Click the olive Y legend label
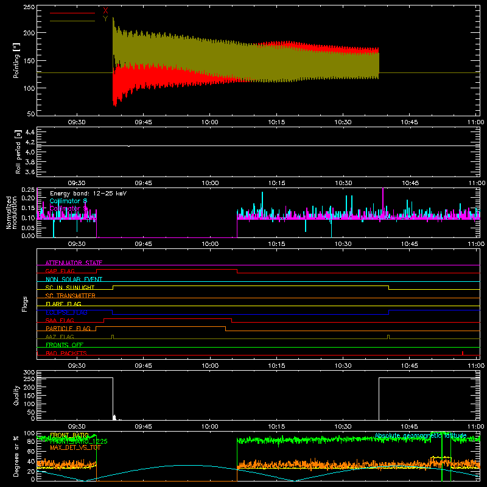The height and width of the screenshot is (487, 487). (105, 19)
